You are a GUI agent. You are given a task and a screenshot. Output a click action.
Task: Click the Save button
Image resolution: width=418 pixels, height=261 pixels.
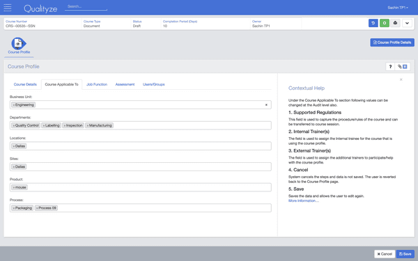405,254
